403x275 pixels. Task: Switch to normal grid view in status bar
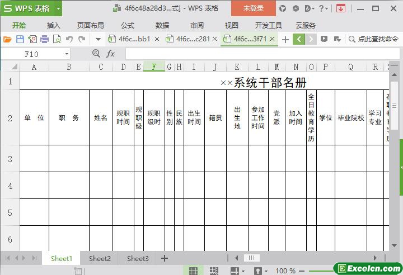(193, 271)
